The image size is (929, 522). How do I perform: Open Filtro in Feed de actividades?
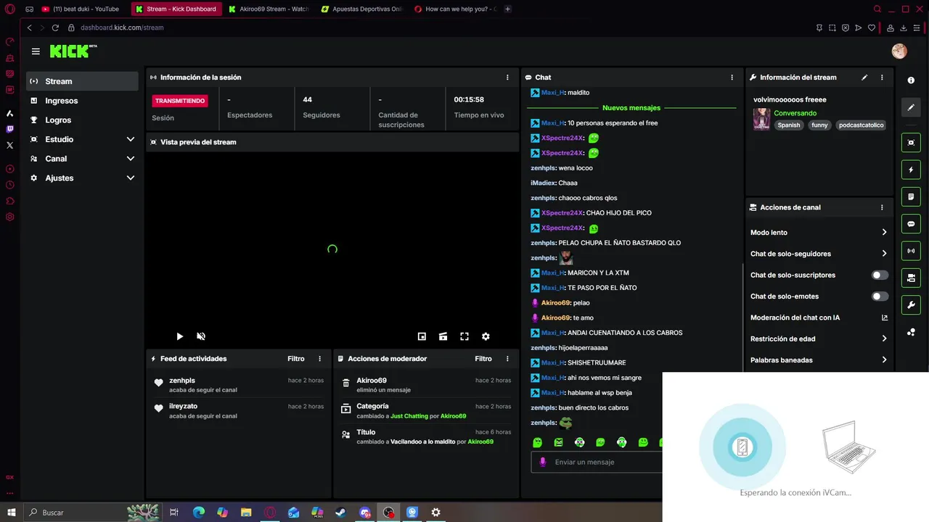(x=295, y=359)
